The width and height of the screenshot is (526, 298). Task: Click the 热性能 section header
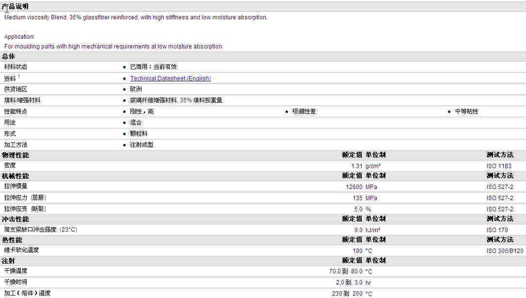12,240
